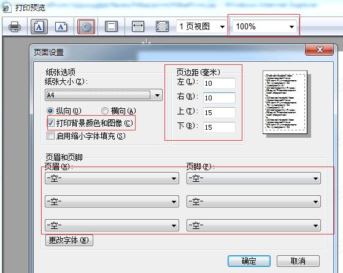
Task: Click the Internet Explorer title icon
Action: pos(6,7)
